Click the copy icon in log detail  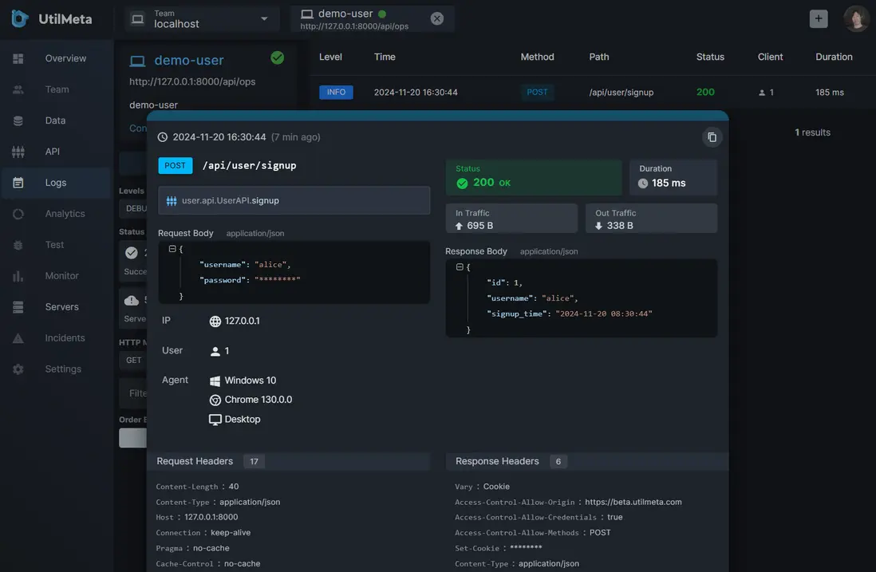click(712, 137)
